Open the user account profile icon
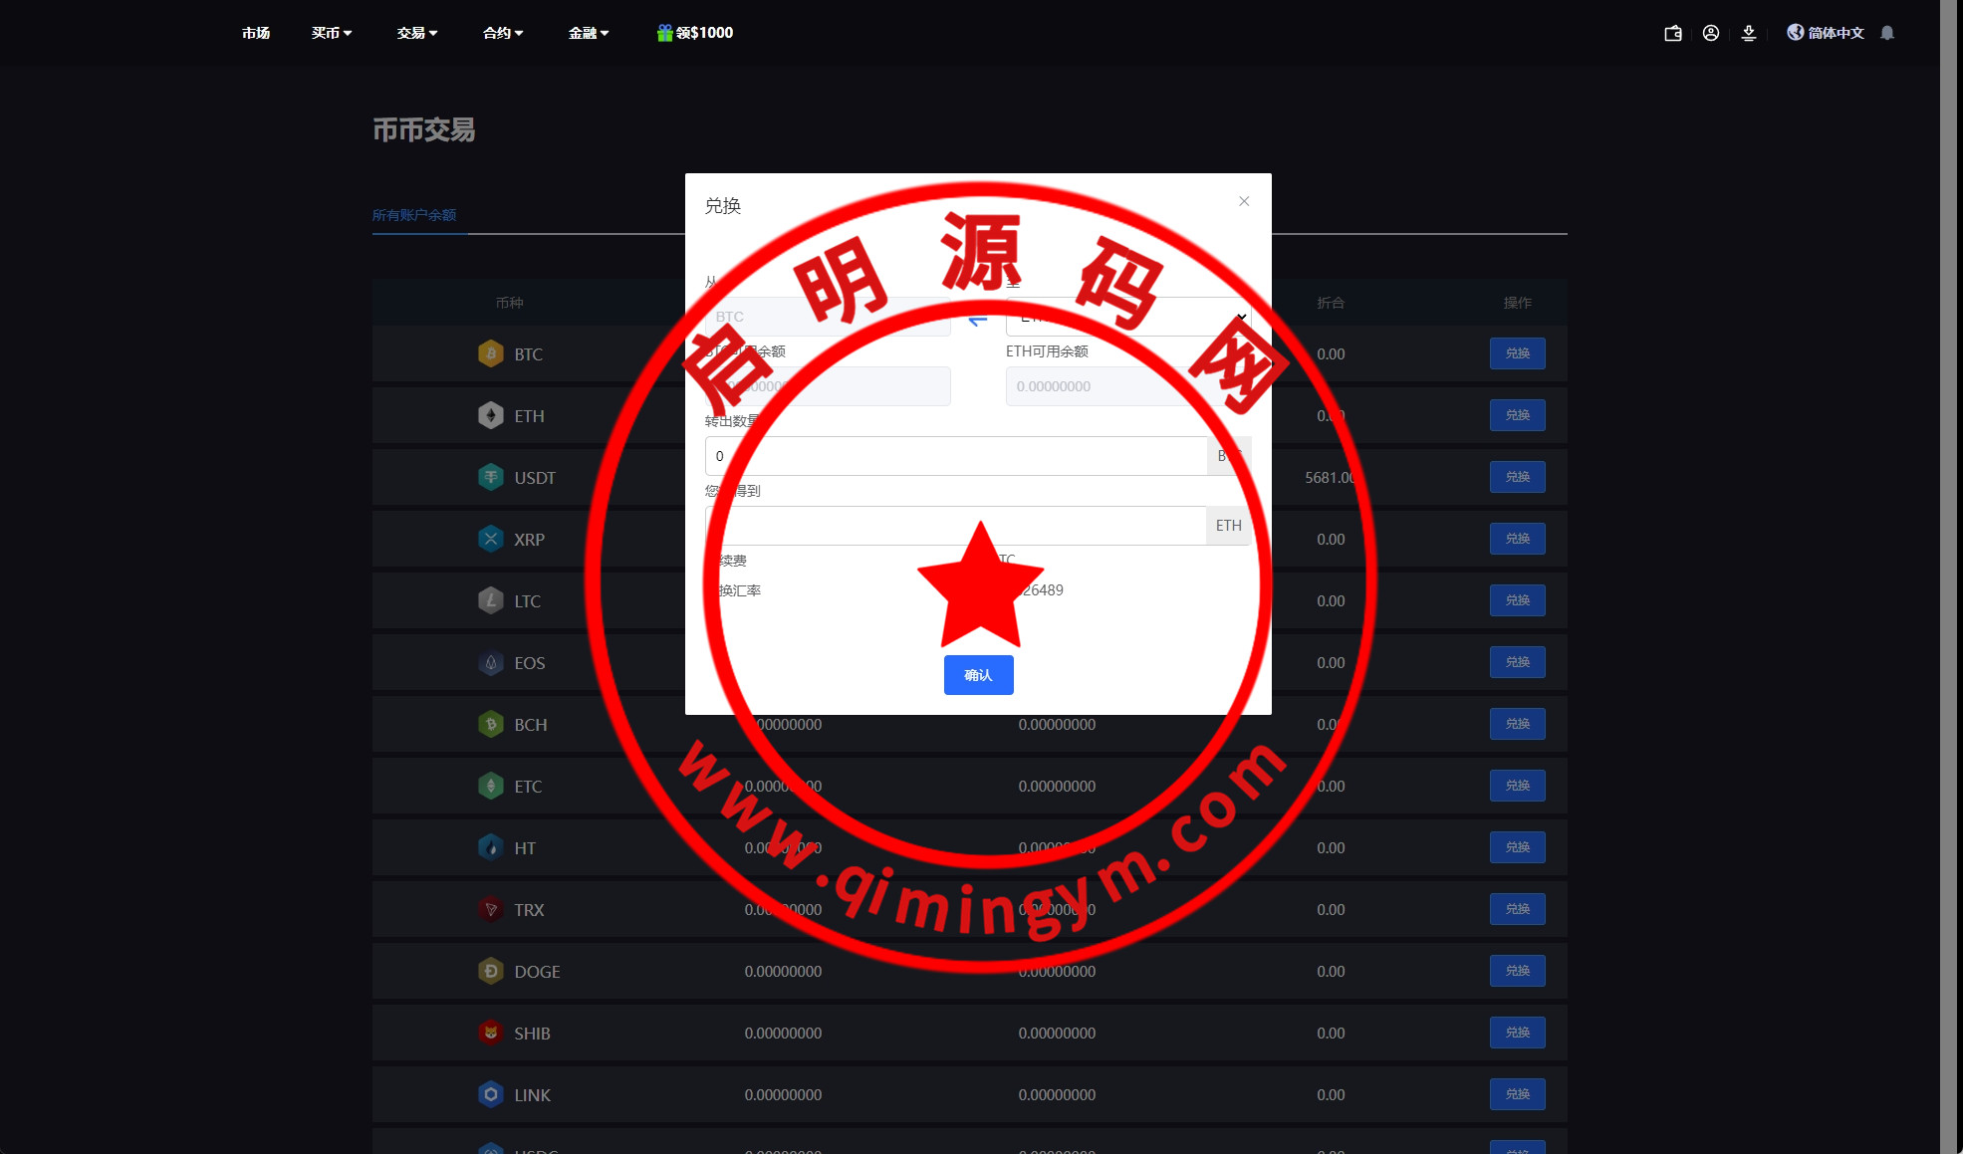The height and width of the screenshot is (1154, 1963). 1711,33
